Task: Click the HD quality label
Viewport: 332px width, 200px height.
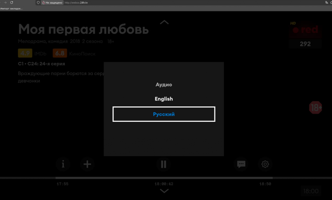Action: 293,23
